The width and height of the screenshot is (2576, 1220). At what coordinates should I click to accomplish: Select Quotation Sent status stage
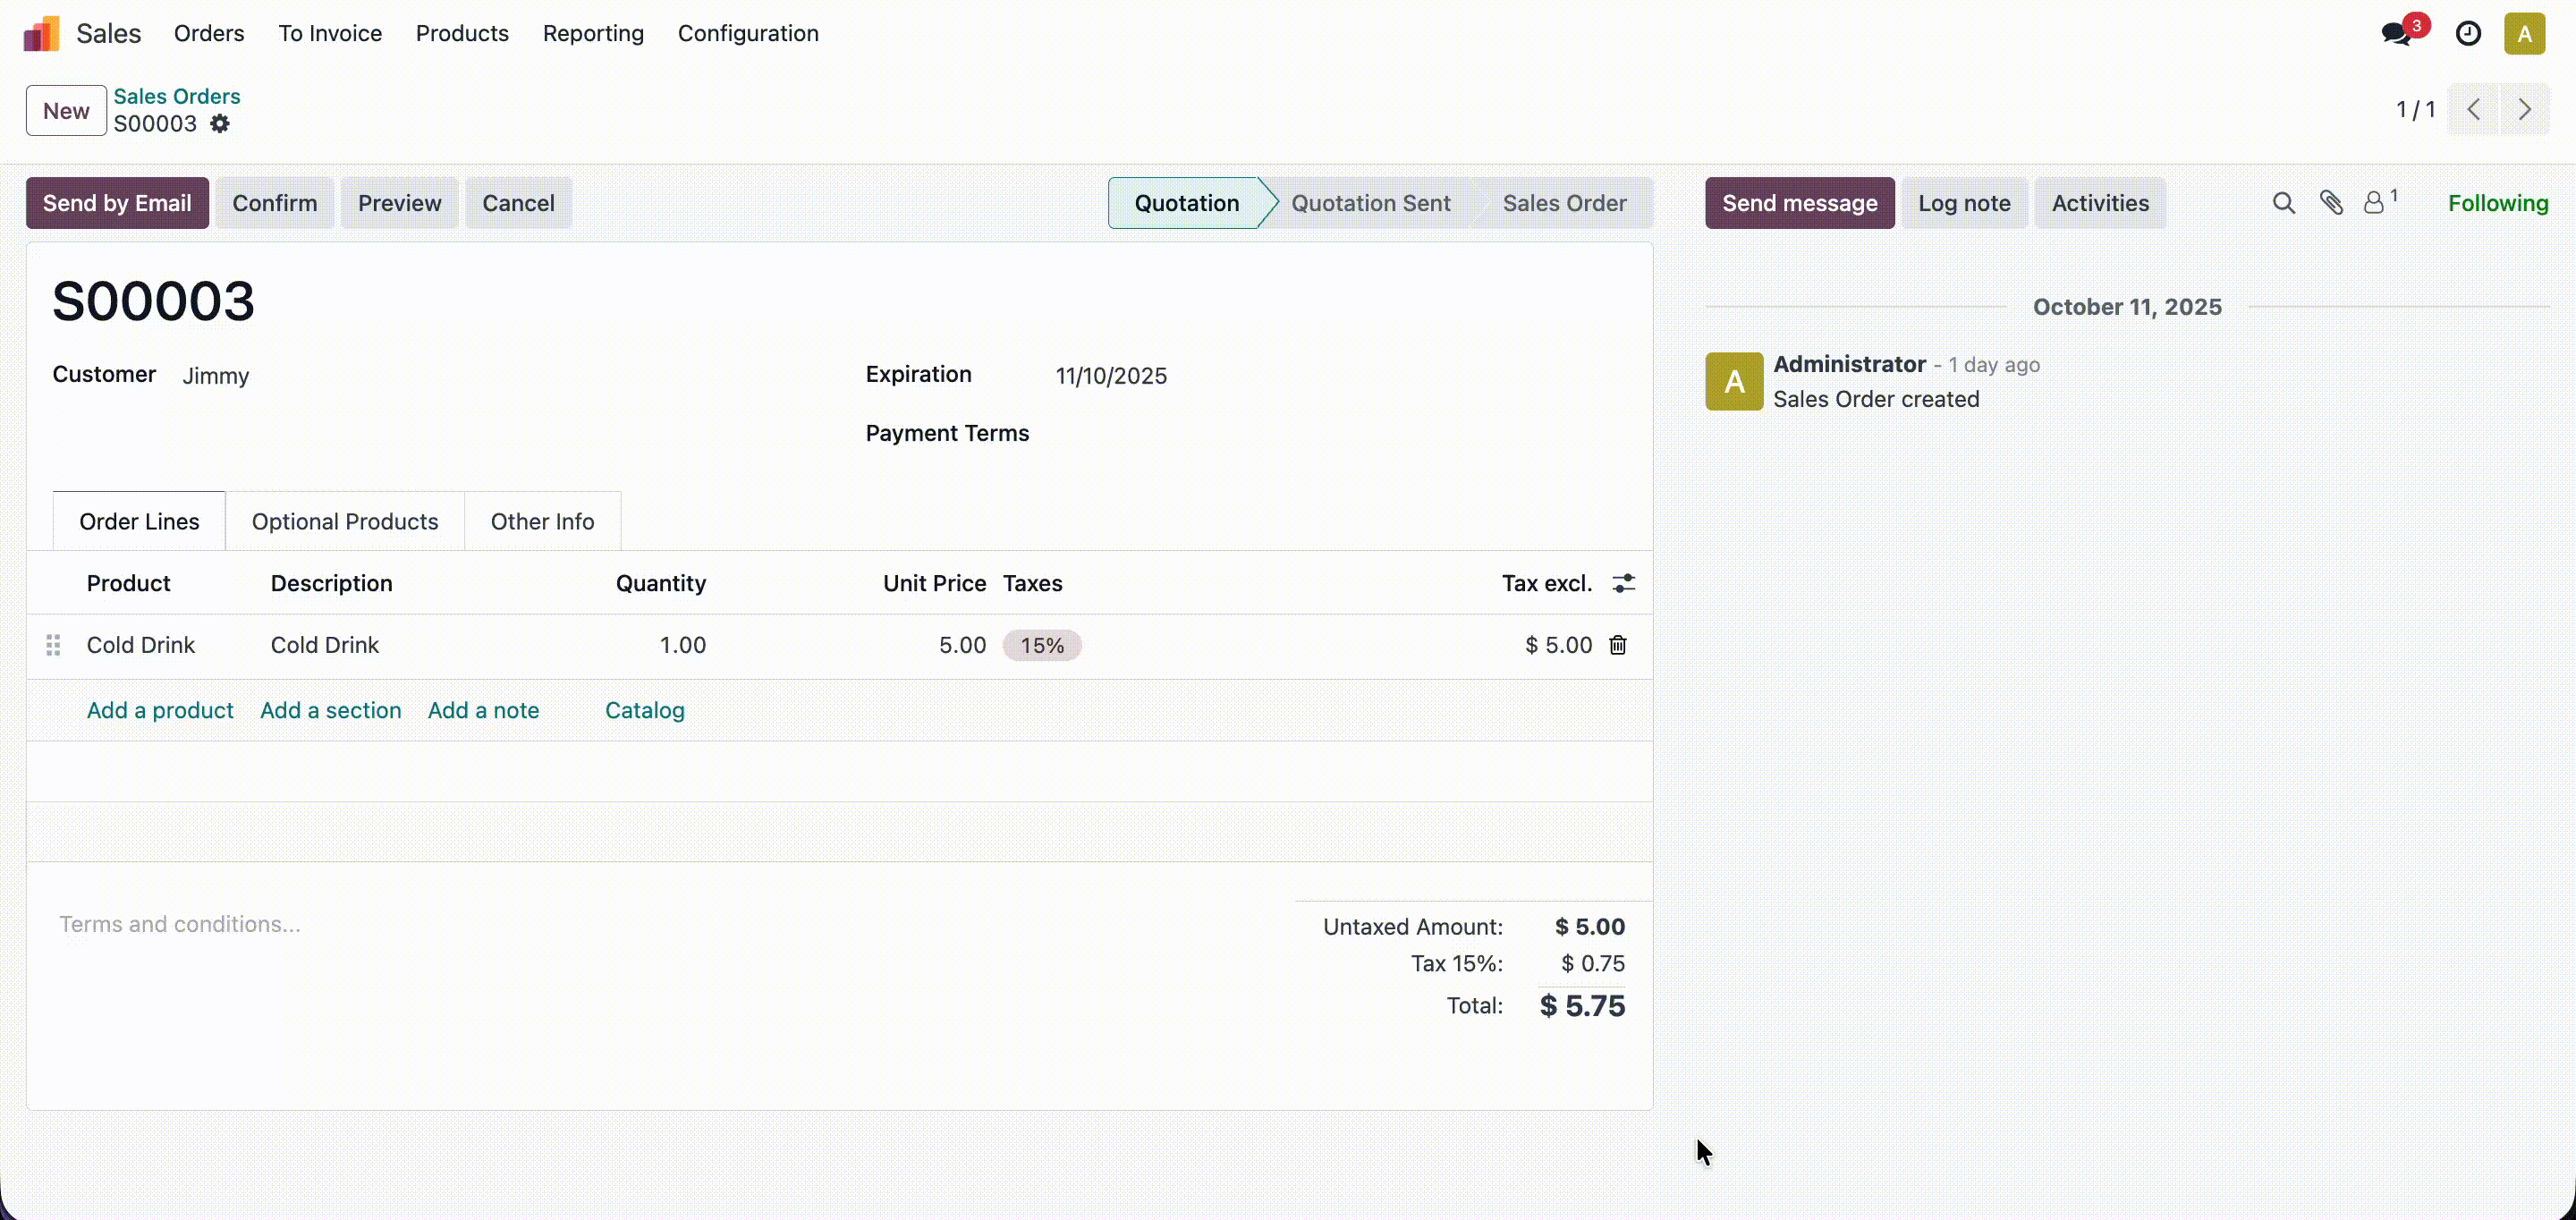pos(1369,203)
